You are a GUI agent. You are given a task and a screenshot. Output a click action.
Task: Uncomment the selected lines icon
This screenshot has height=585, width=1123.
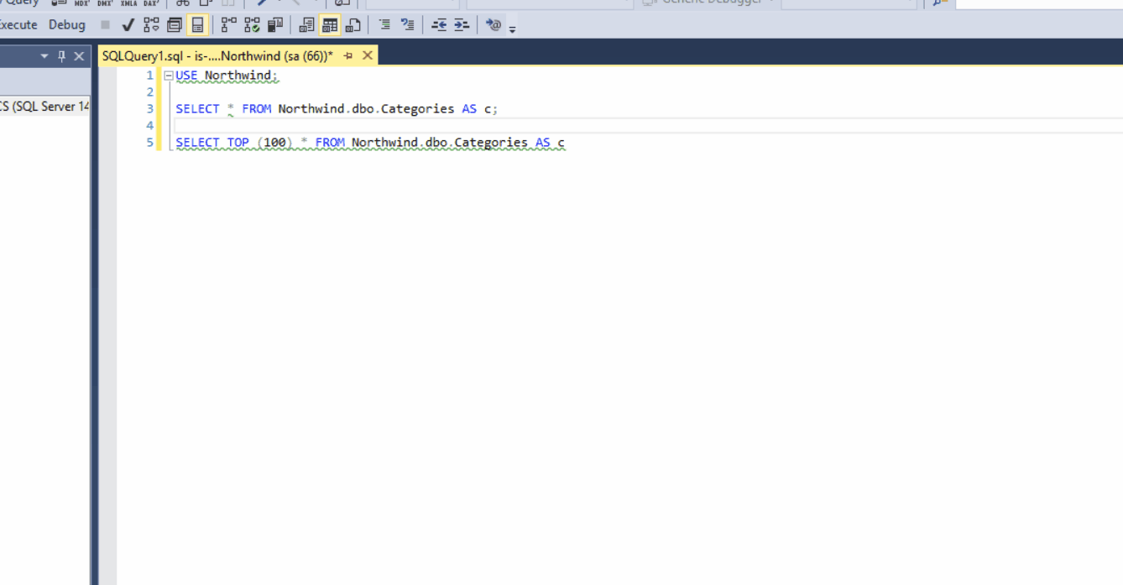(407, 25)
